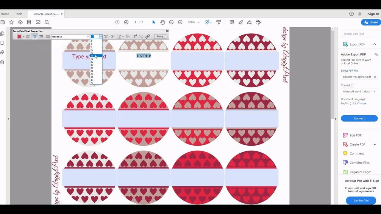Go to the next page arrow

click(x=126, y=22)
